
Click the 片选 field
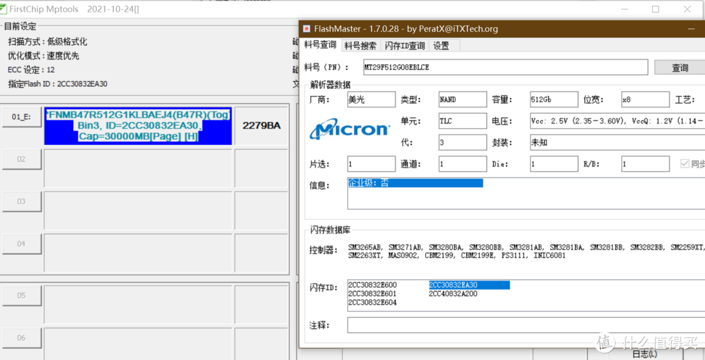point(371,164)
